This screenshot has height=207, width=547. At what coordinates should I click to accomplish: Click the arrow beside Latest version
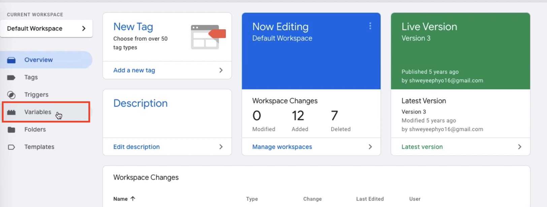point(519,147)
